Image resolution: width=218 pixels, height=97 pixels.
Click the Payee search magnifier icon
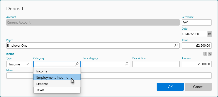point(176,45)
